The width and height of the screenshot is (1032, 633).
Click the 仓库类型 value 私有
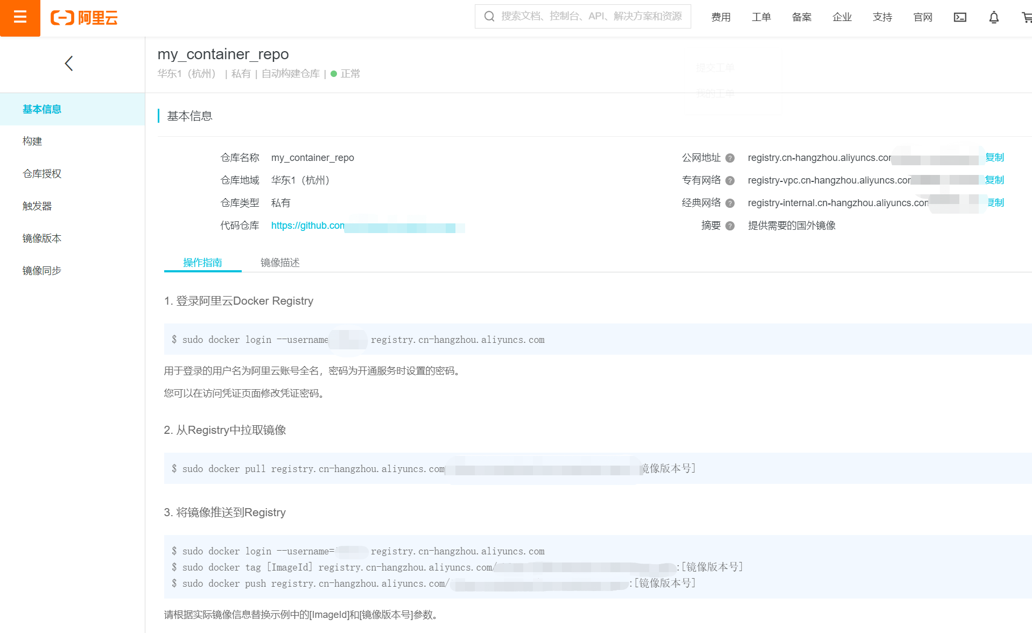click(x=280, y=203)
